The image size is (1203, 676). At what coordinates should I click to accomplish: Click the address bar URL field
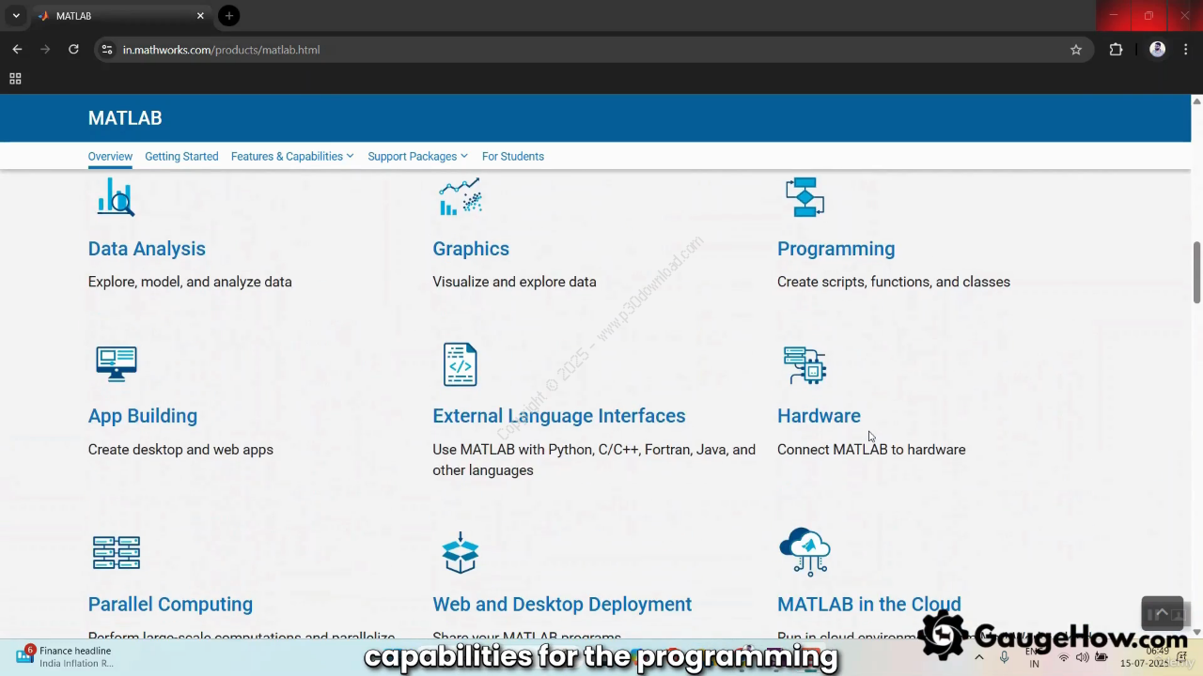592,50
